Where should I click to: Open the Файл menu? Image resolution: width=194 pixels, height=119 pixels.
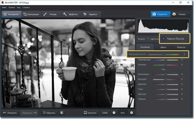point(4,7)
